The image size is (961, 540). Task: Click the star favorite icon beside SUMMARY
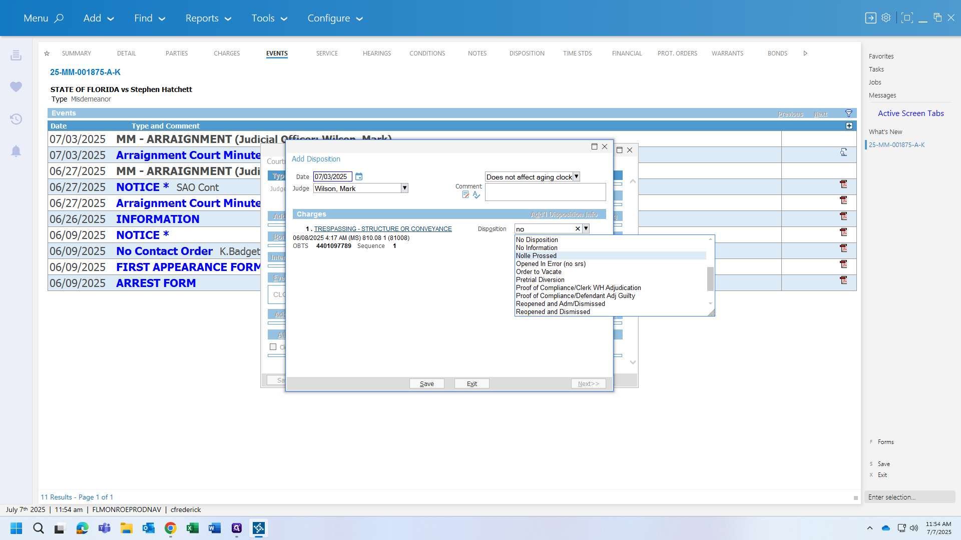47,53
